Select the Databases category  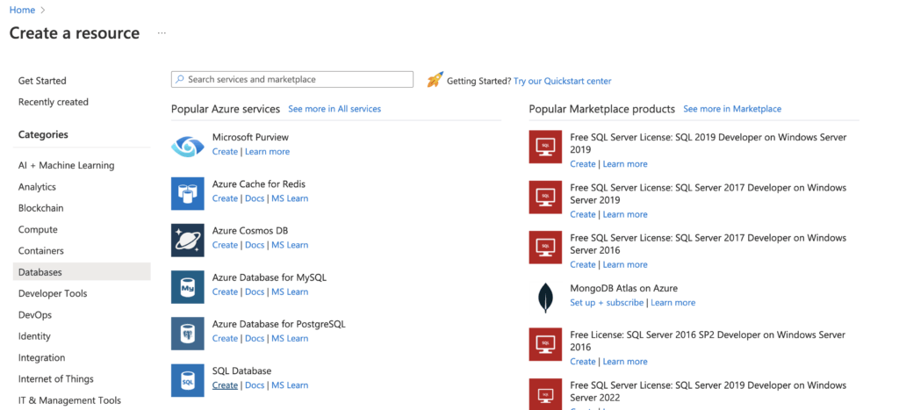point(82,272)
